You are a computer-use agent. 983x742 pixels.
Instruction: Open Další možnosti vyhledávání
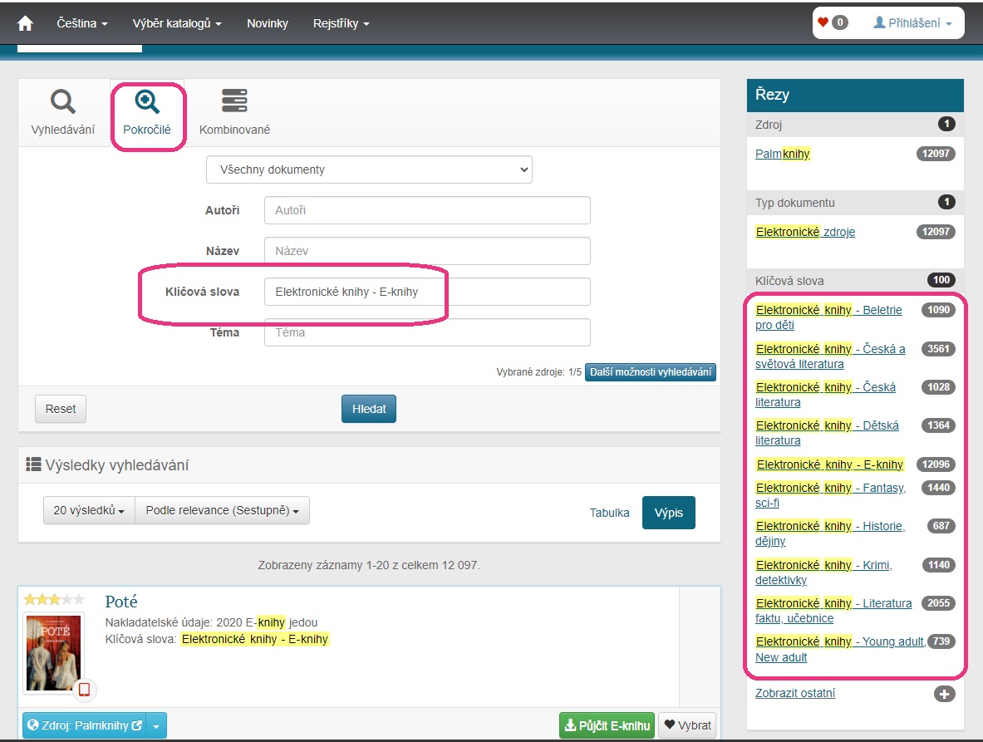tap(650, 371)
